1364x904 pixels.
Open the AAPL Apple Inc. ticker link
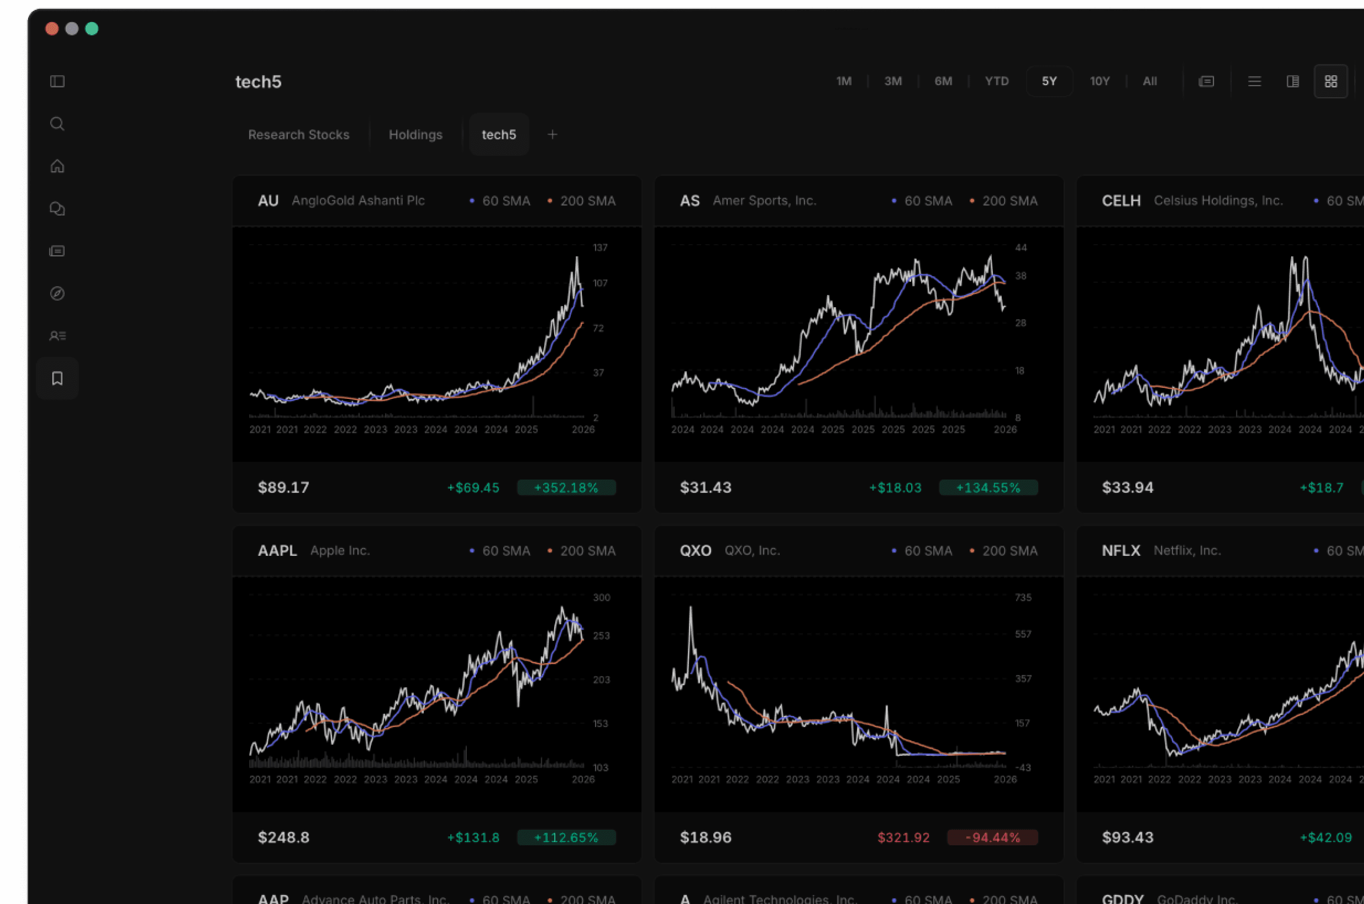(x=277, y=551)
